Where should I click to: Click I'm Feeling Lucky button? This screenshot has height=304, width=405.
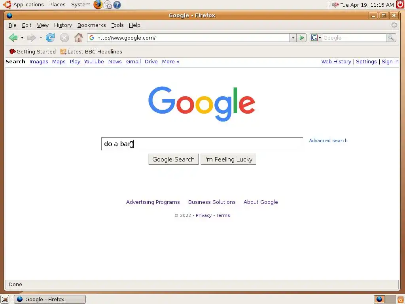tap(228, 159)
